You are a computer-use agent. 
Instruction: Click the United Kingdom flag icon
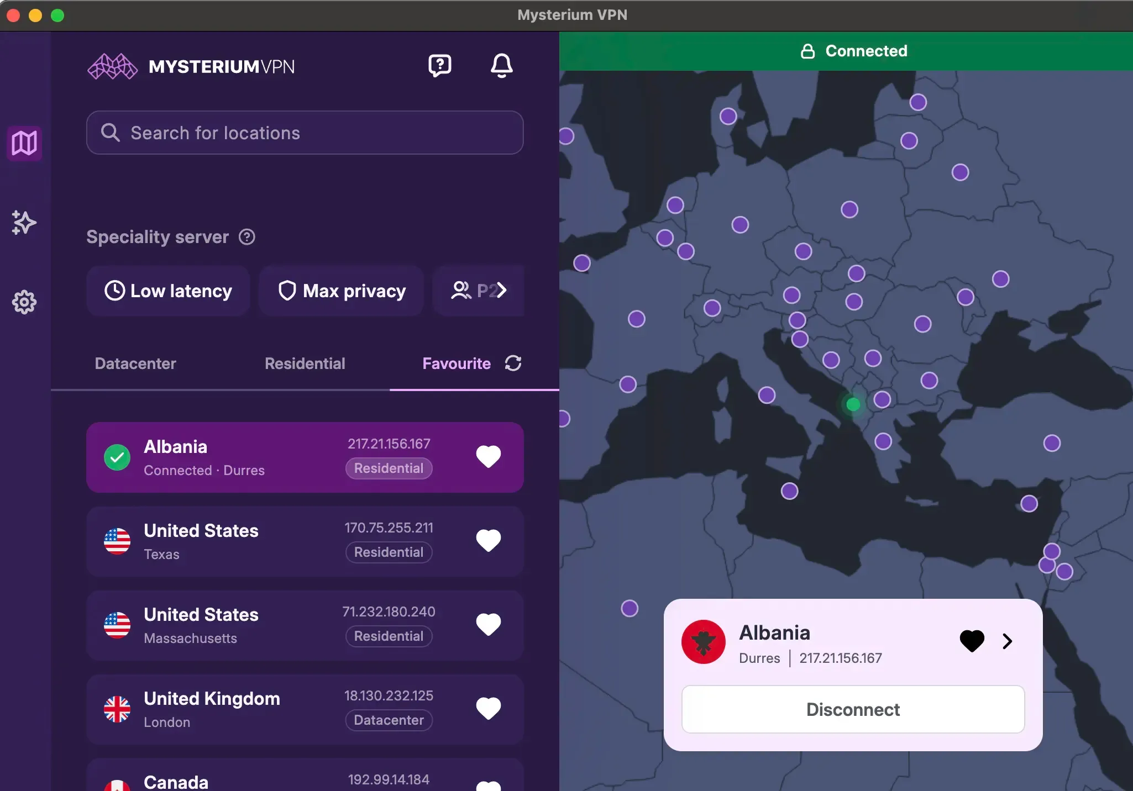click(117, 709)
